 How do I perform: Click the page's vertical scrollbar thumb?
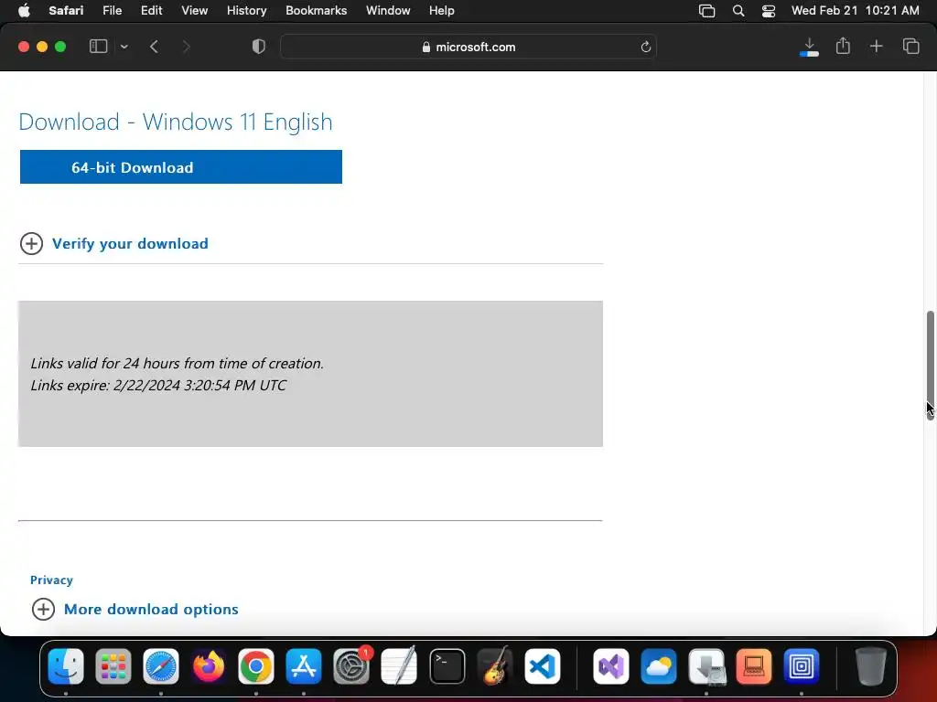click(x=930, y=366)
